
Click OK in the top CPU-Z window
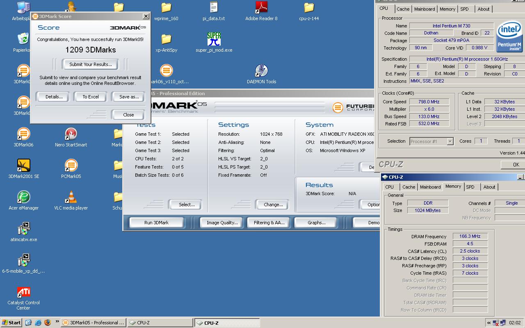tap(513, 164)
